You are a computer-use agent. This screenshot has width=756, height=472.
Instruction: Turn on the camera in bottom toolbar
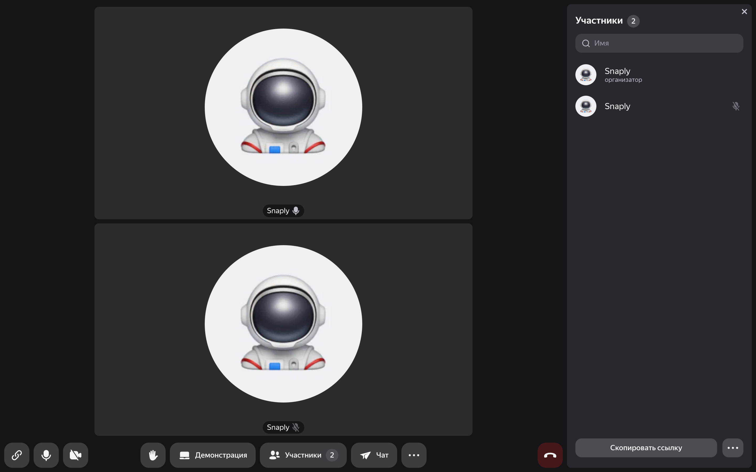click(x=76, y=455)
